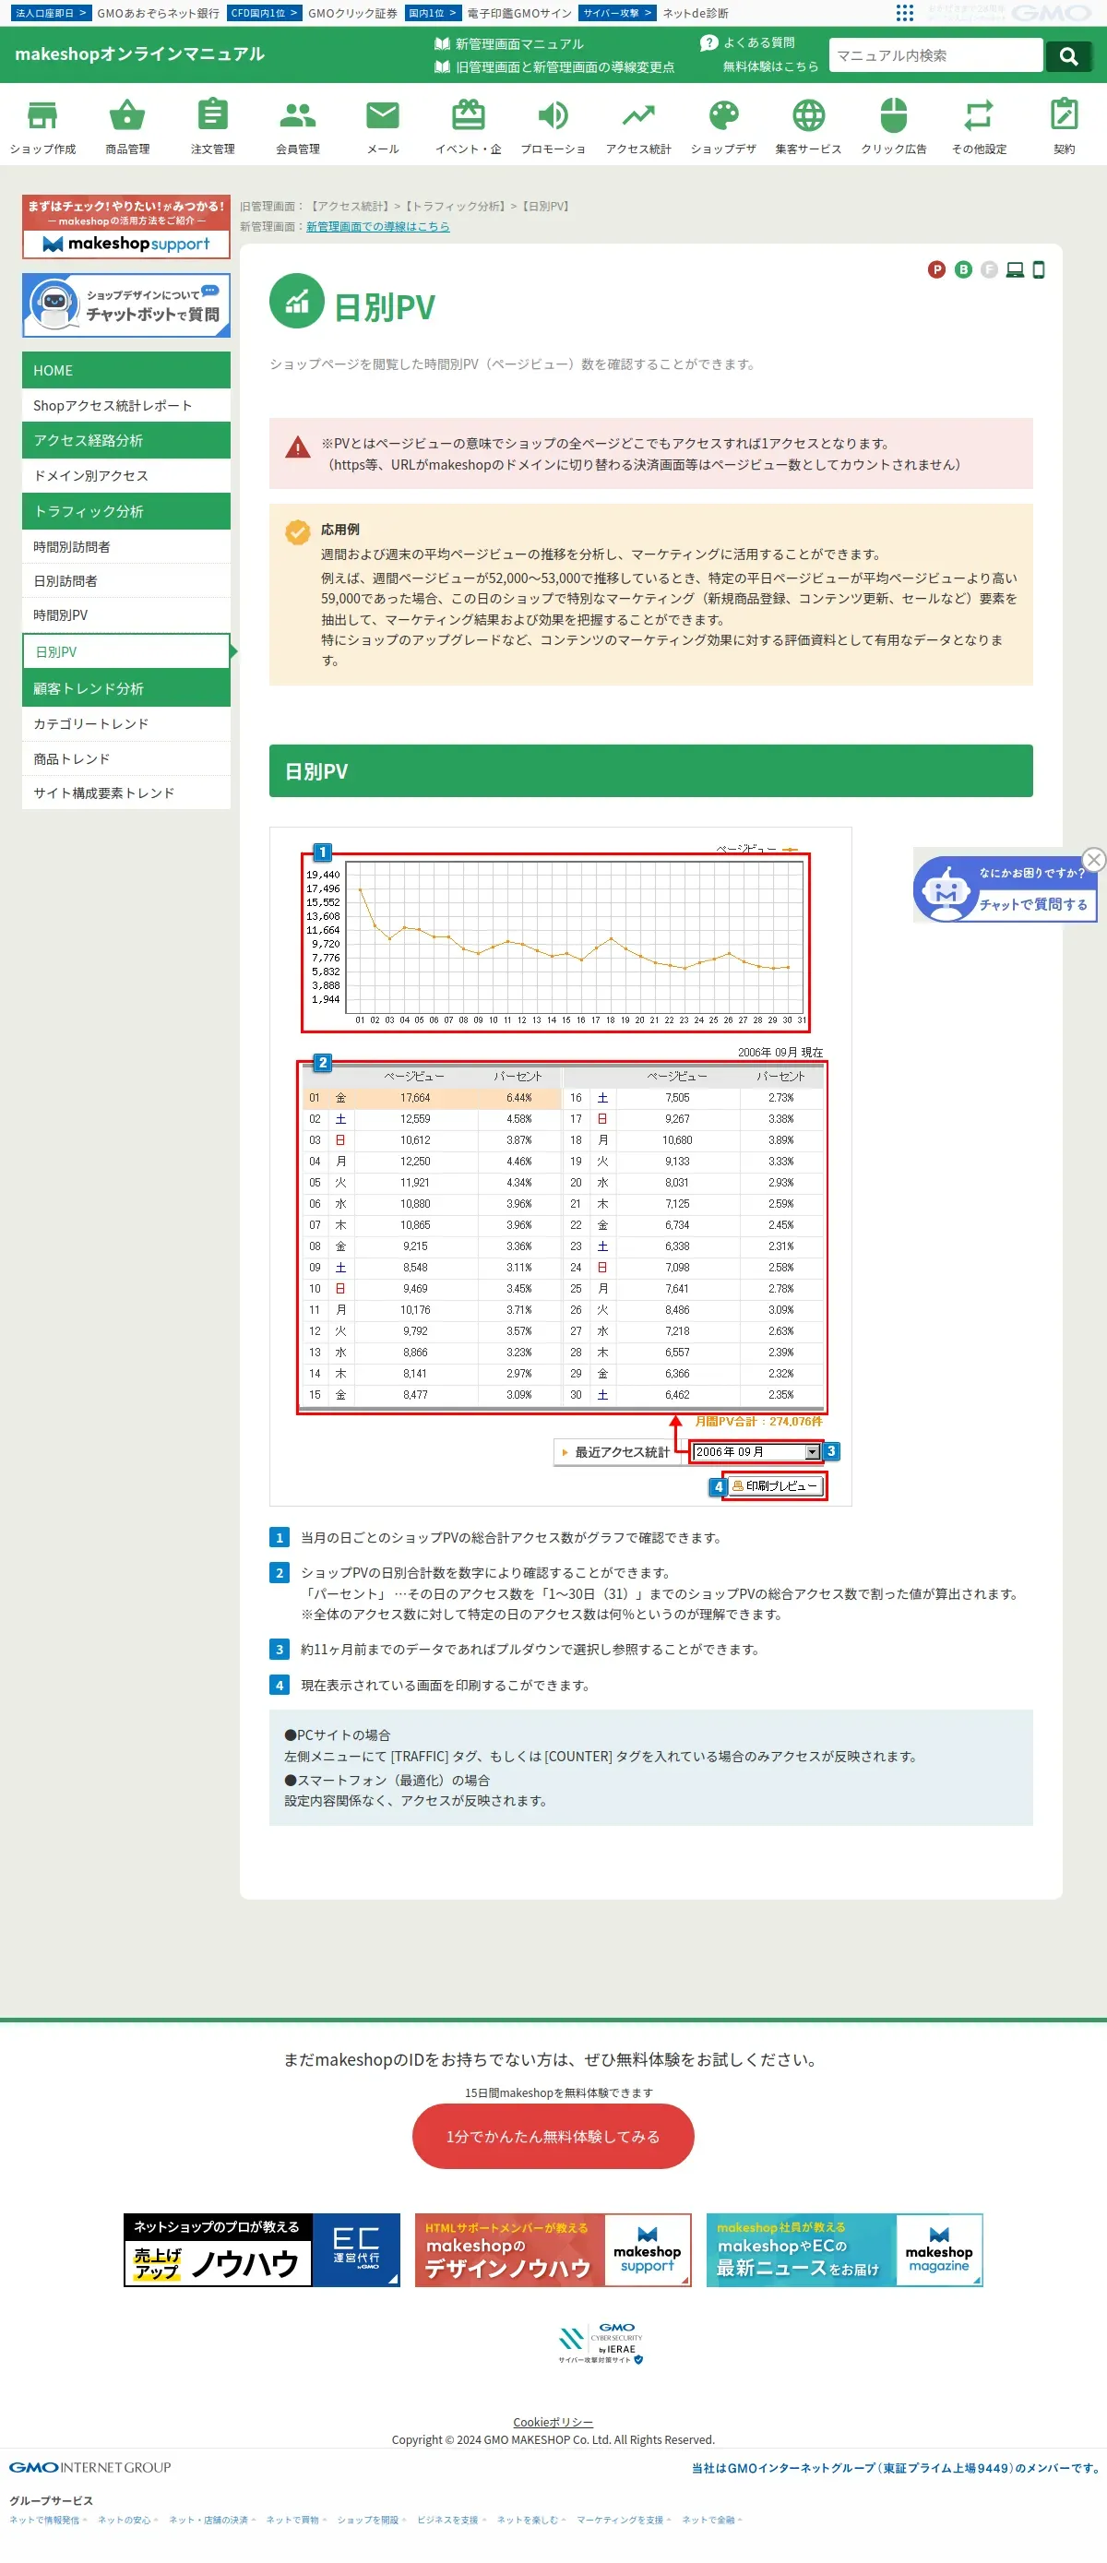1107x2563 pixels.
Task: Open the 注文管理 clipboard icon
Action: coord(213,115)
